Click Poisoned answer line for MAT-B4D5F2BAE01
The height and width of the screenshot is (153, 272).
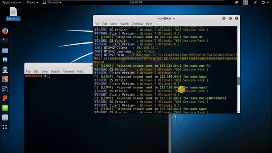point(160,98)
